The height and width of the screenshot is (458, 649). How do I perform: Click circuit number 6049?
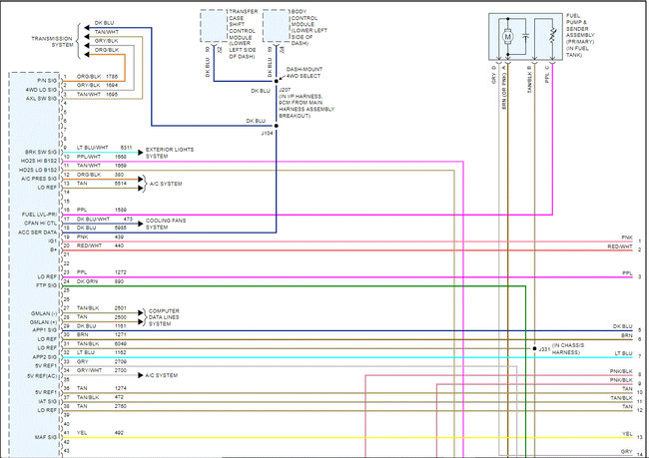(x=121, y=344)
